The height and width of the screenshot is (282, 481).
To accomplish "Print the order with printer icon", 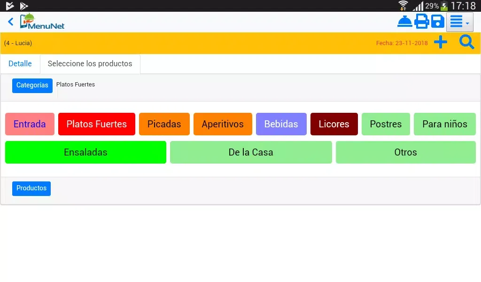I will tap(422, 22).
